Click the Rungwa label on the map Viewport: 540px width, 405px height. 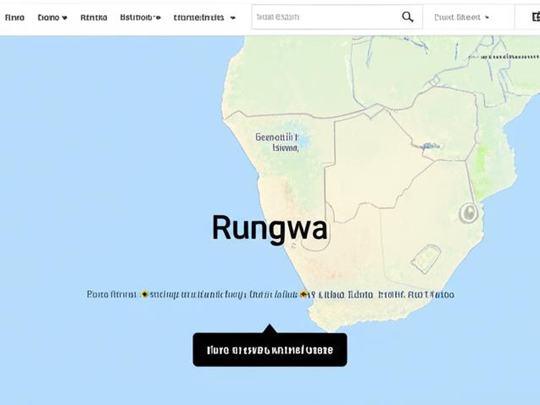[x=269, y=229]
